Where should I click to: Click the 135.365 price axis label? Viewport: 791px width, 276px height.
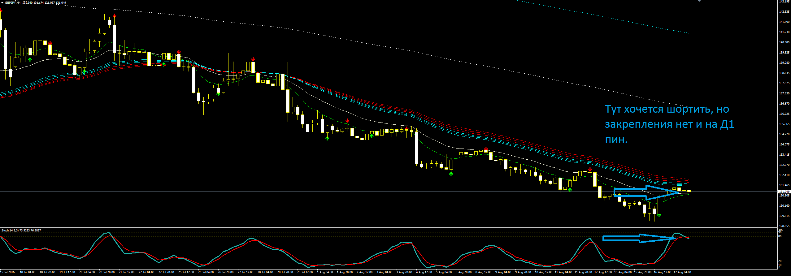[784, 124]
